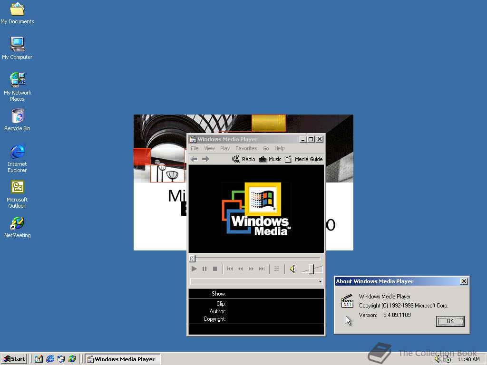
Task: Click the seek bar thumb
Action: pos(192,259)
